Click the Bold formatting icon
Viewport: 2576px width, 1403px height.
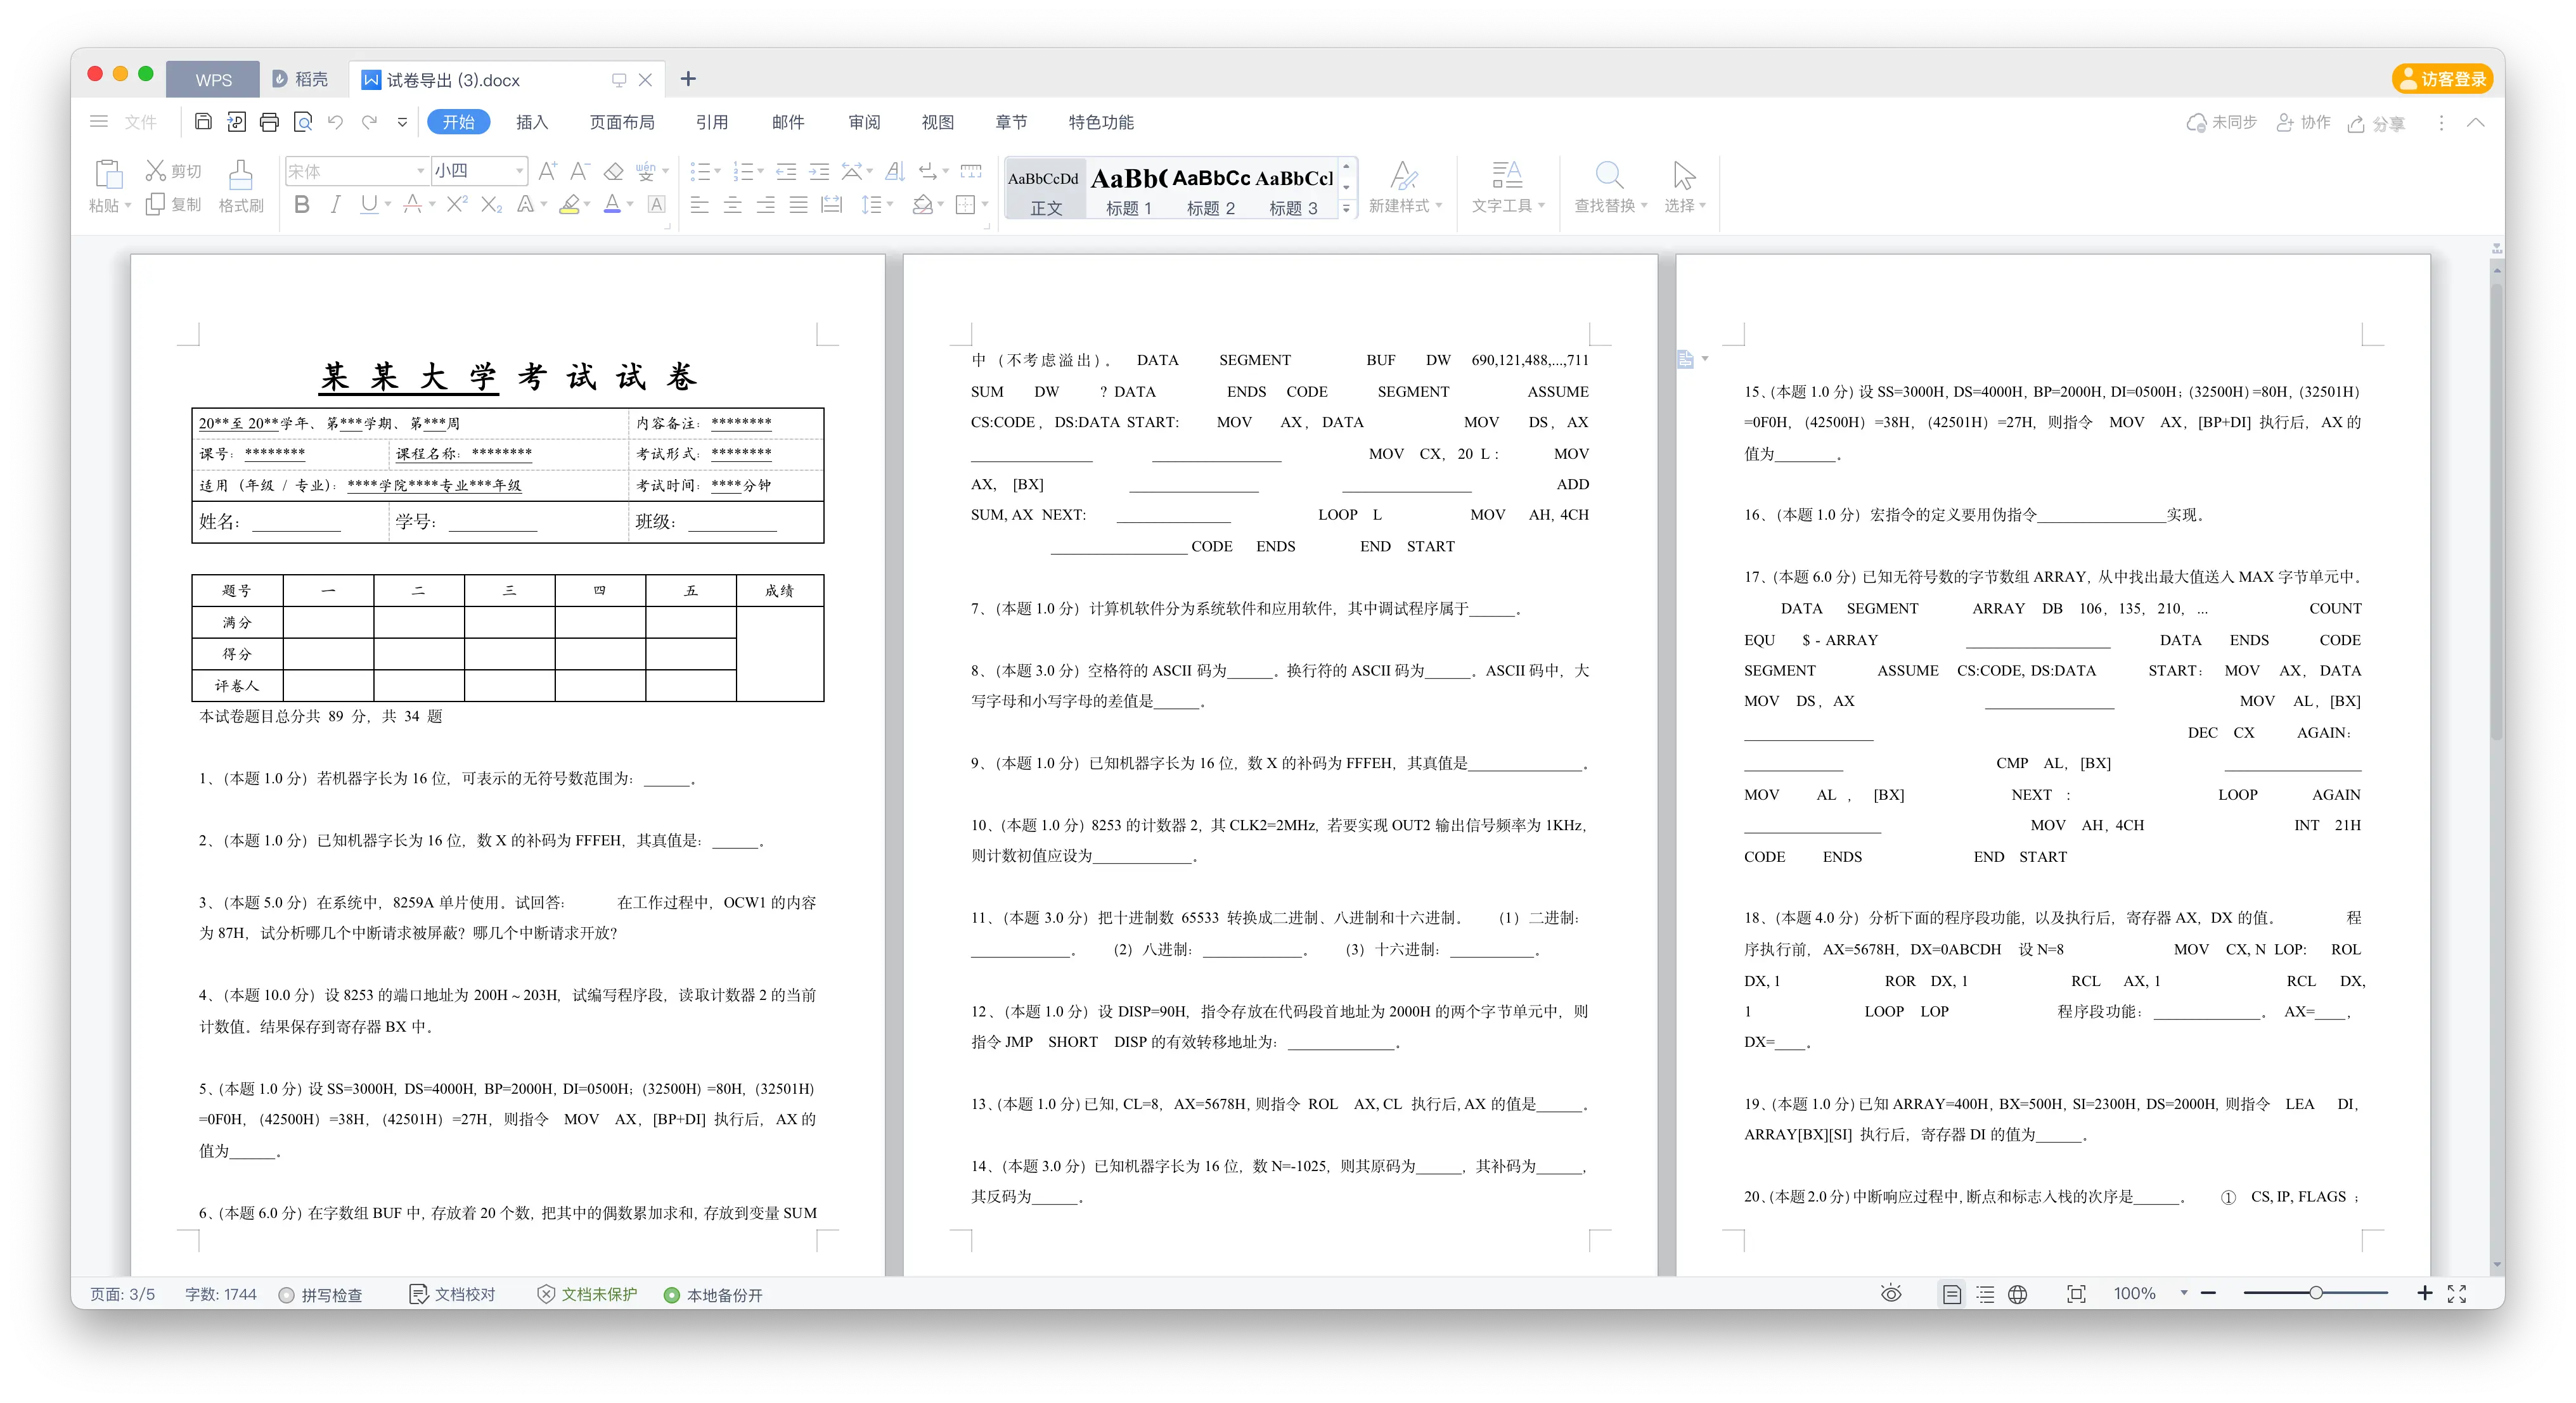pos(302,205)
